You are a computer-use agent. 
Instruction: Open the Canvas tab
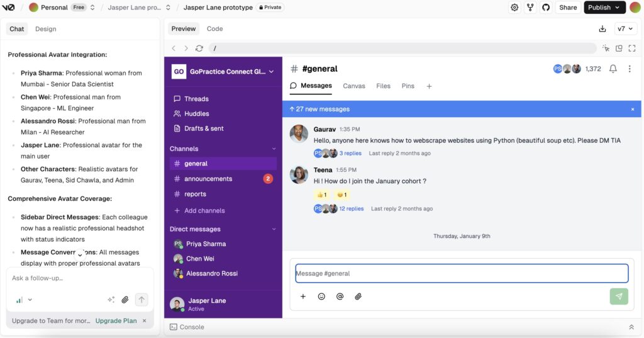(x=354, y=86)
